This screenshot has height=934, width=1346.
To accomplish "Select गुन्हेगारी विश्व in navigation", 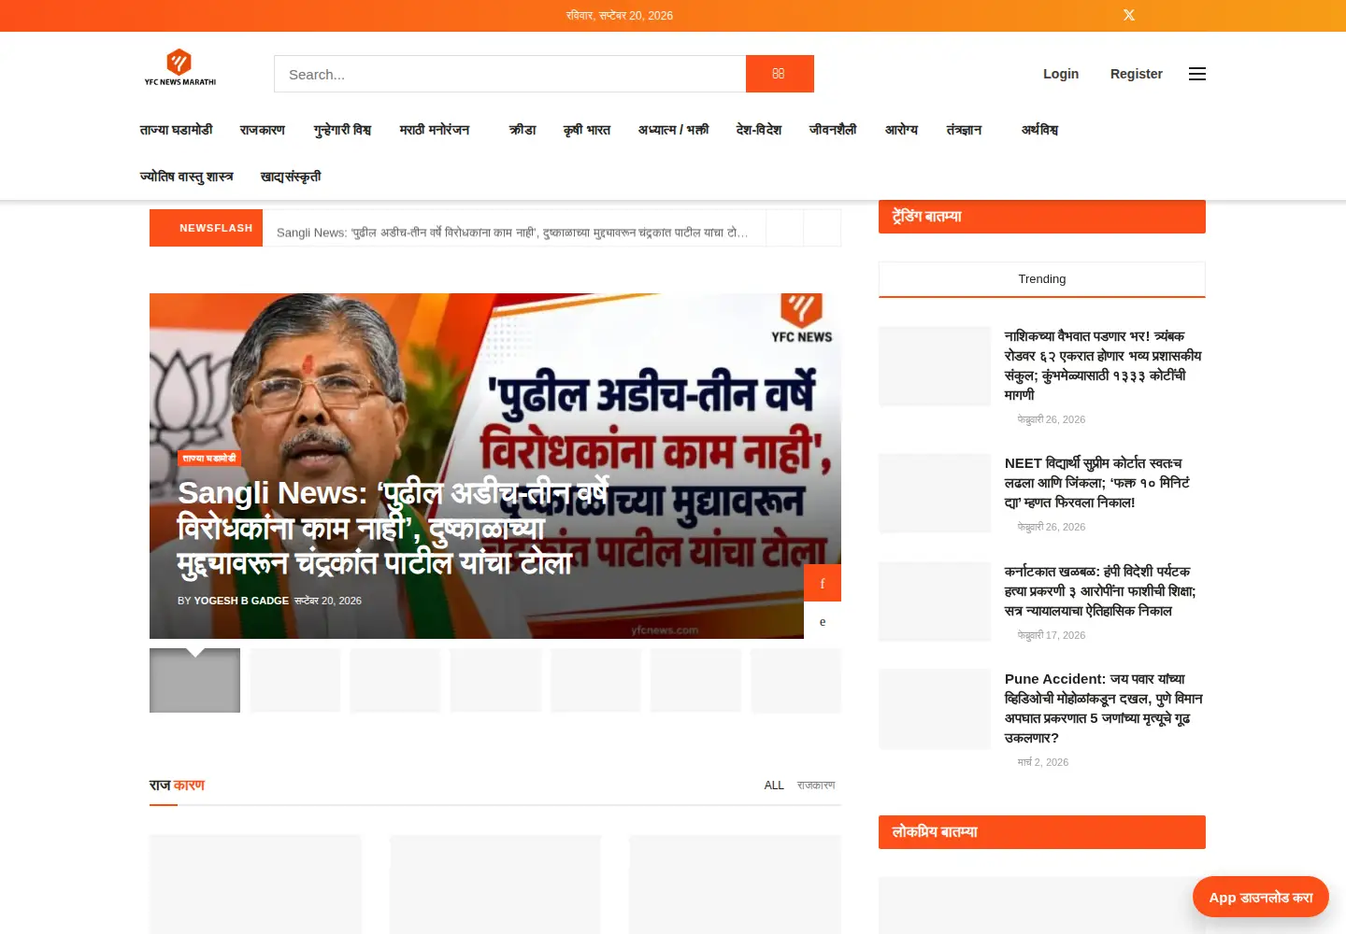I will coord(342,130).
